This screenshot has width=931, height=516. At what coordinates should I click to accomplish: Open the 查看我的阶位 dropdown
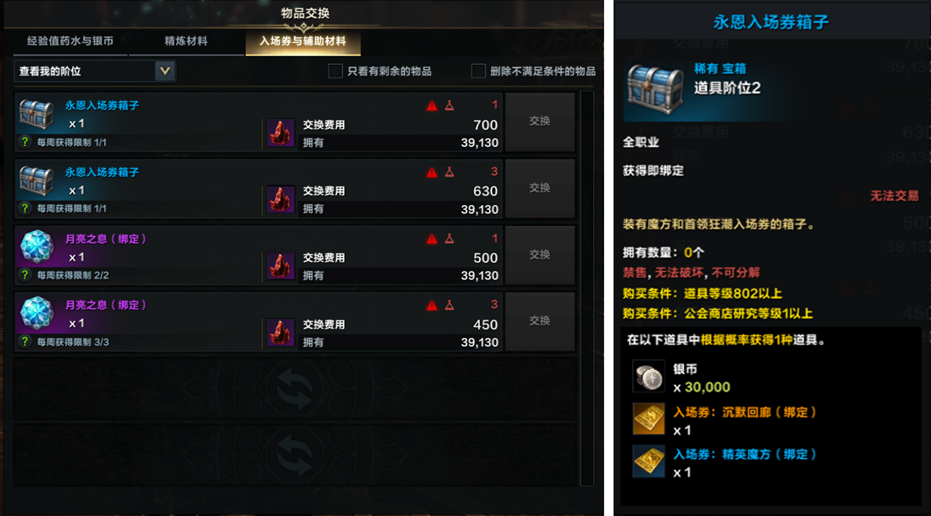pos(95,71)
